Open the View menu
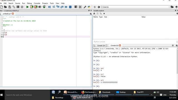Viewport: 178px width, 100px height. point(57,3)
